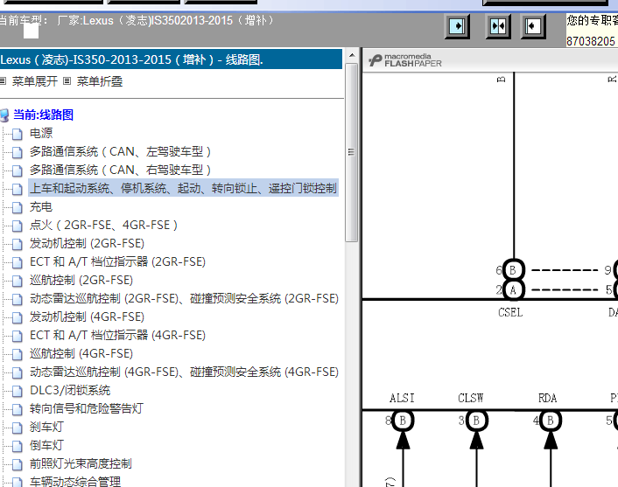Click the RDA terminal label in diagram
This screenshot has height=487, width=618.
pos(548,398)
